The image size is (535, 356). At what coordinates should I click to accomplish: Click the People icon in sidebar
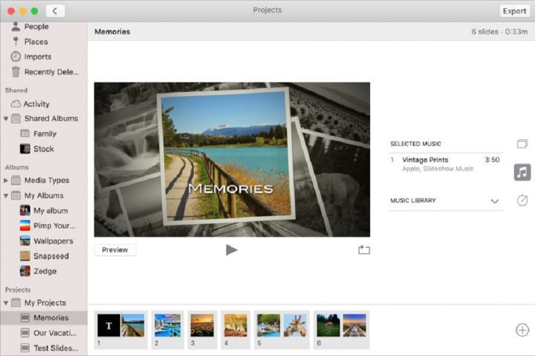pyautogui.click(x=16, y=26)
